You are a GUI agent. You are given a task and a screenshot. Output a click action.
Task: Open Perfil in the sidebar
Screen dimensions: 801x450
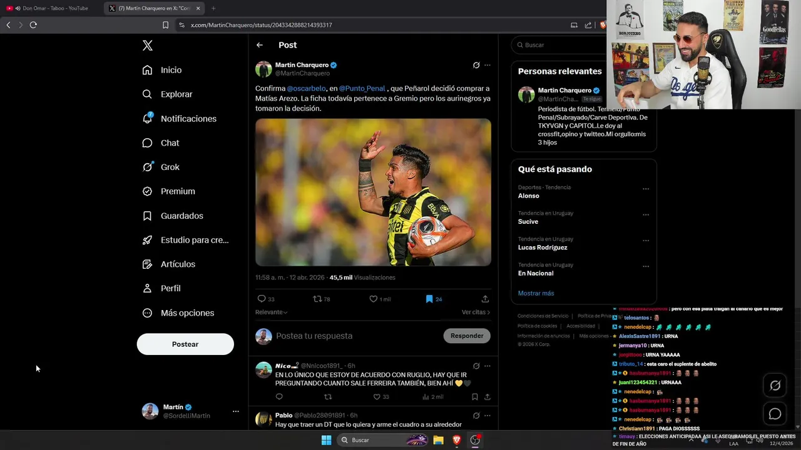tap(161, 288)
